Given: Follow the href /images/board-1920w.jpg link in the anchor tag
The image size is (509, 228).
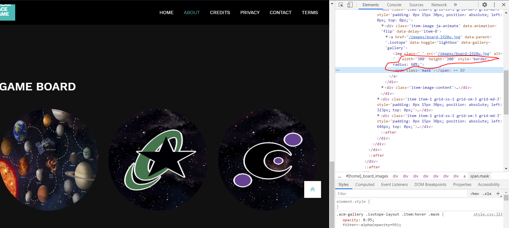Looking at the screenshot, I should pyautogui.click(x=435, y=37).
